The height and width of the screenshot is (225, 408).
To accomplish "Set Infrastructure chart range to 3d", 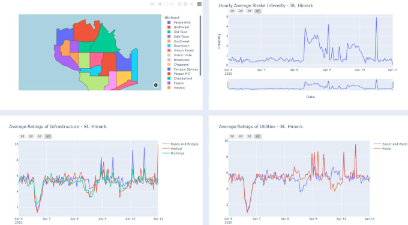I will (x=39, y=136).
